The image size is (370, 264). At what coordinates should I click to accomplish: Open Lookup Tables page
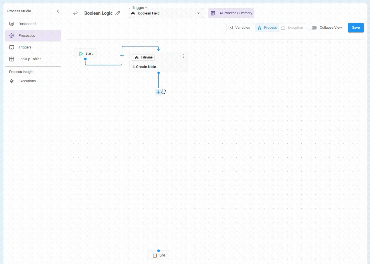[30, 59]
